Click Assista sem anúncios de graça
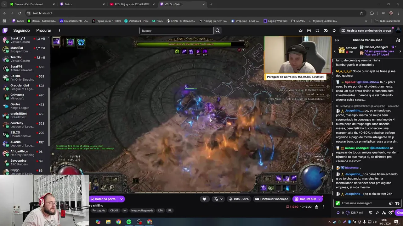The image size is (403, 226). click(x=366, y=30)
